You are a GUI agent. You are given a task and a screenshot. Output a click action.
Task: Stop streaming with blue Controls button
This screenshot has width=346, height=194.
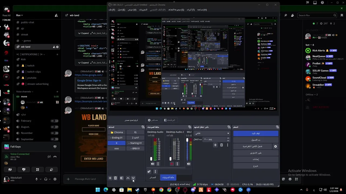point(256,133)
